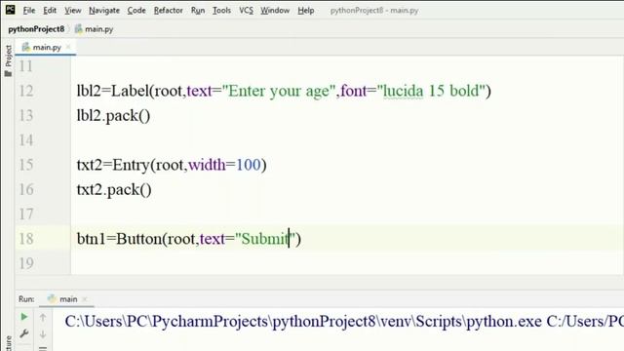Open the View menu
This screenshot has width=624, height=351.
pos(73,11)
